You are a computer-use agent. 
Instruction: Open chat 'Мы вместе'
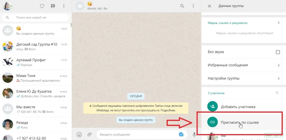35,109
